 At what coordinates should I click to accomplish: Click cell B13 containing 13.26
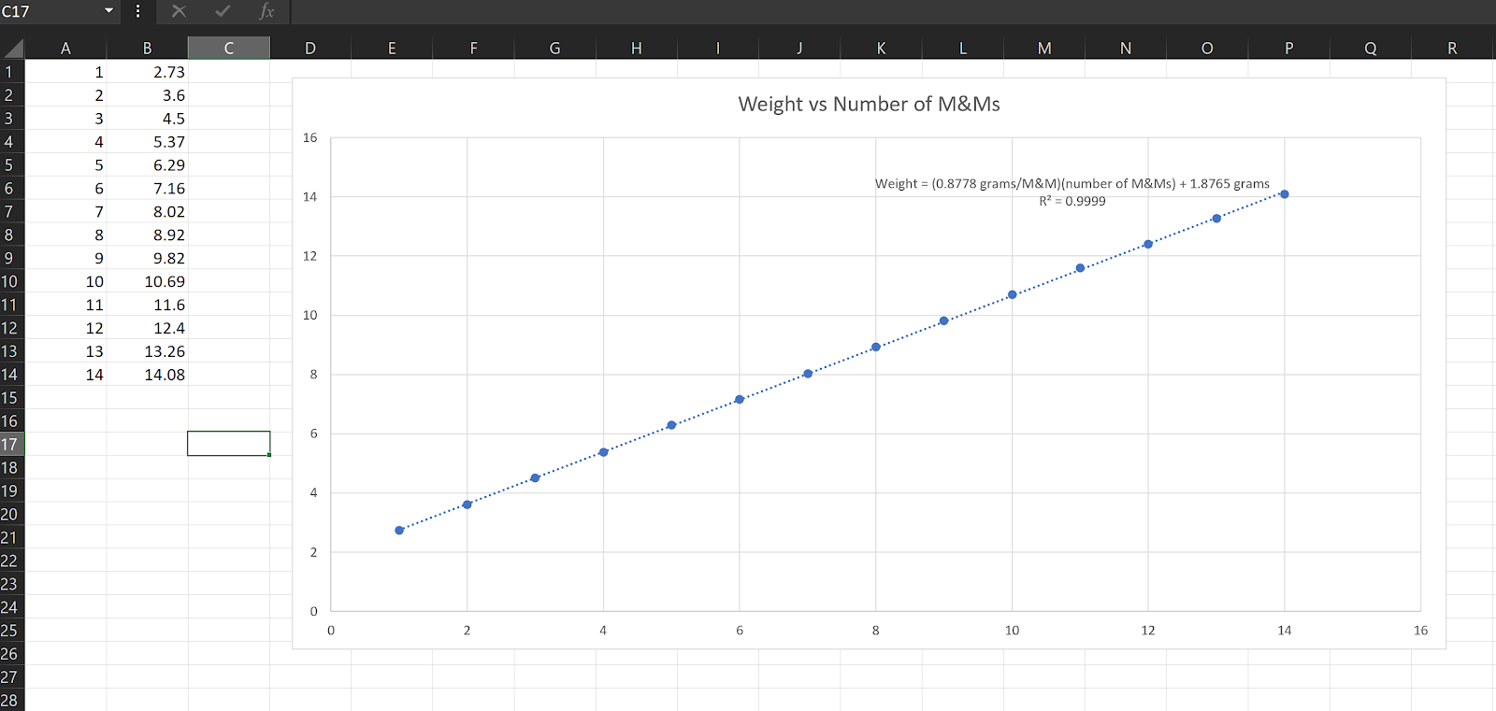tap(147, 351)
